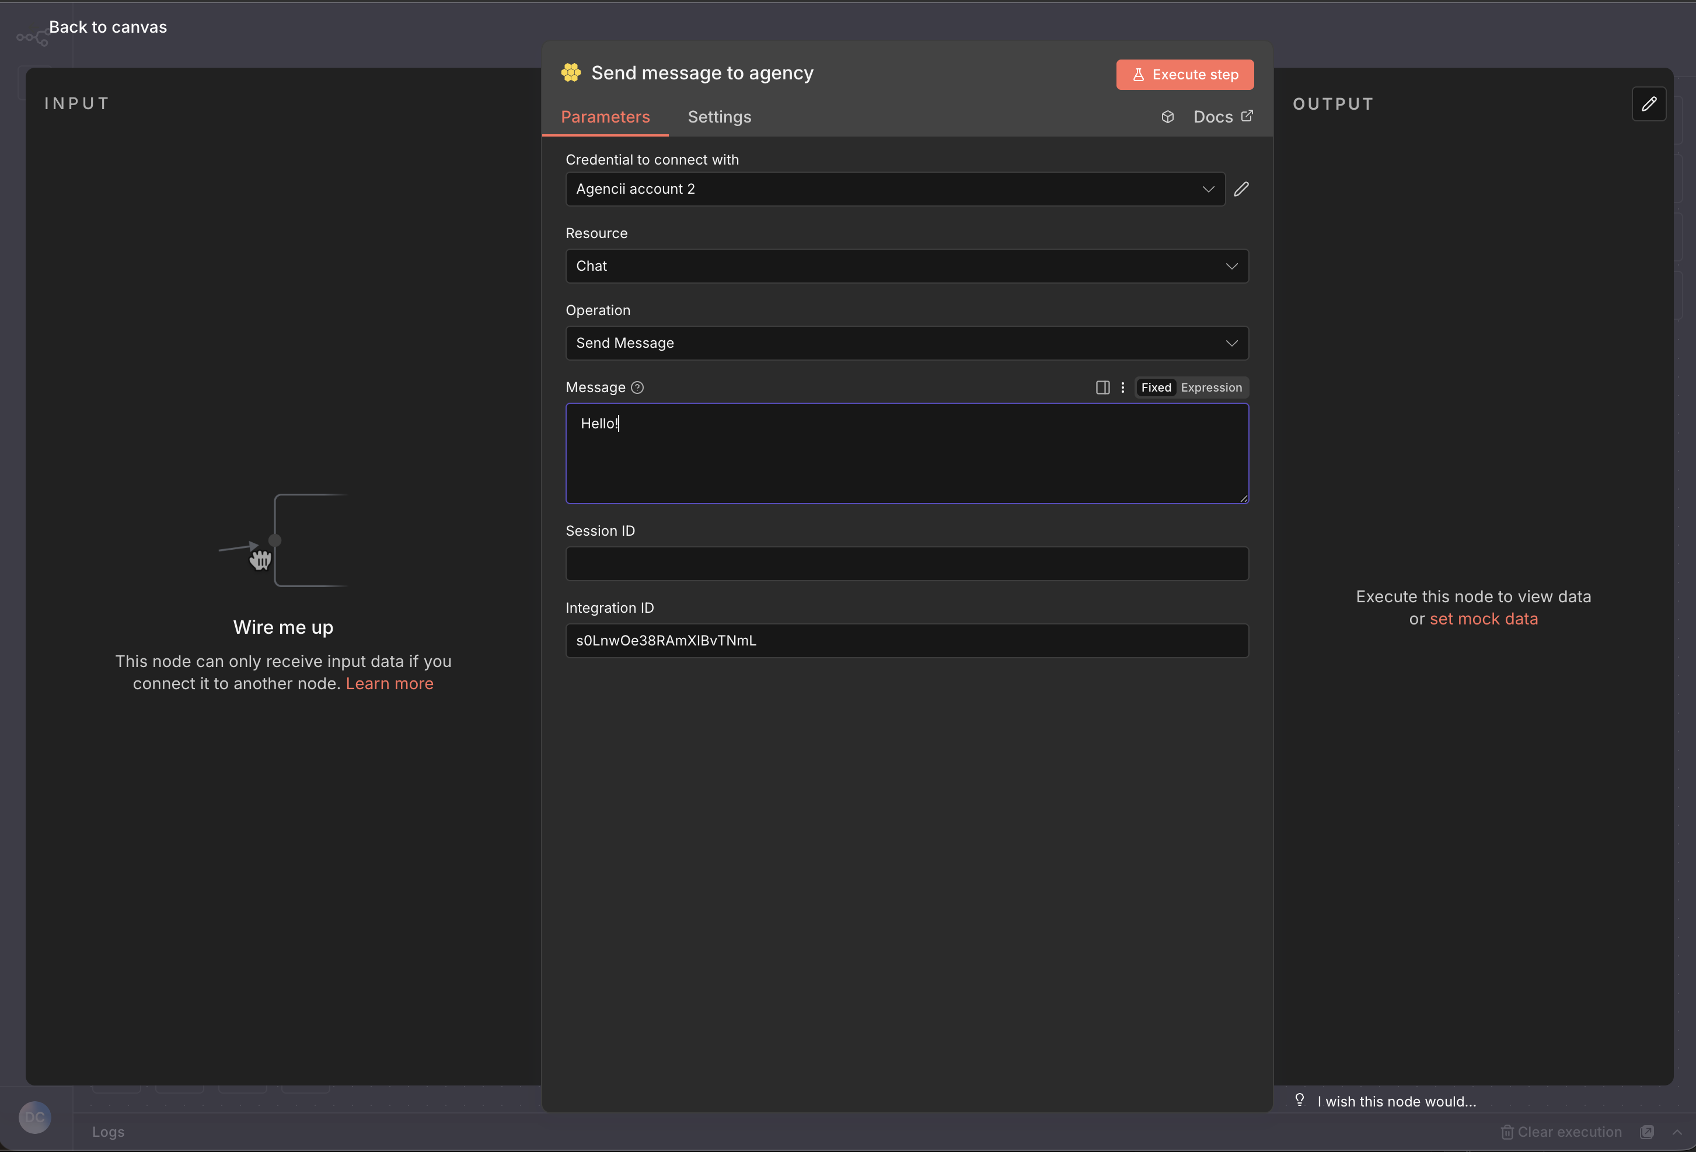
Task: Expand the Resource dropdown showing Chat
Action: [x=906, y=266]
